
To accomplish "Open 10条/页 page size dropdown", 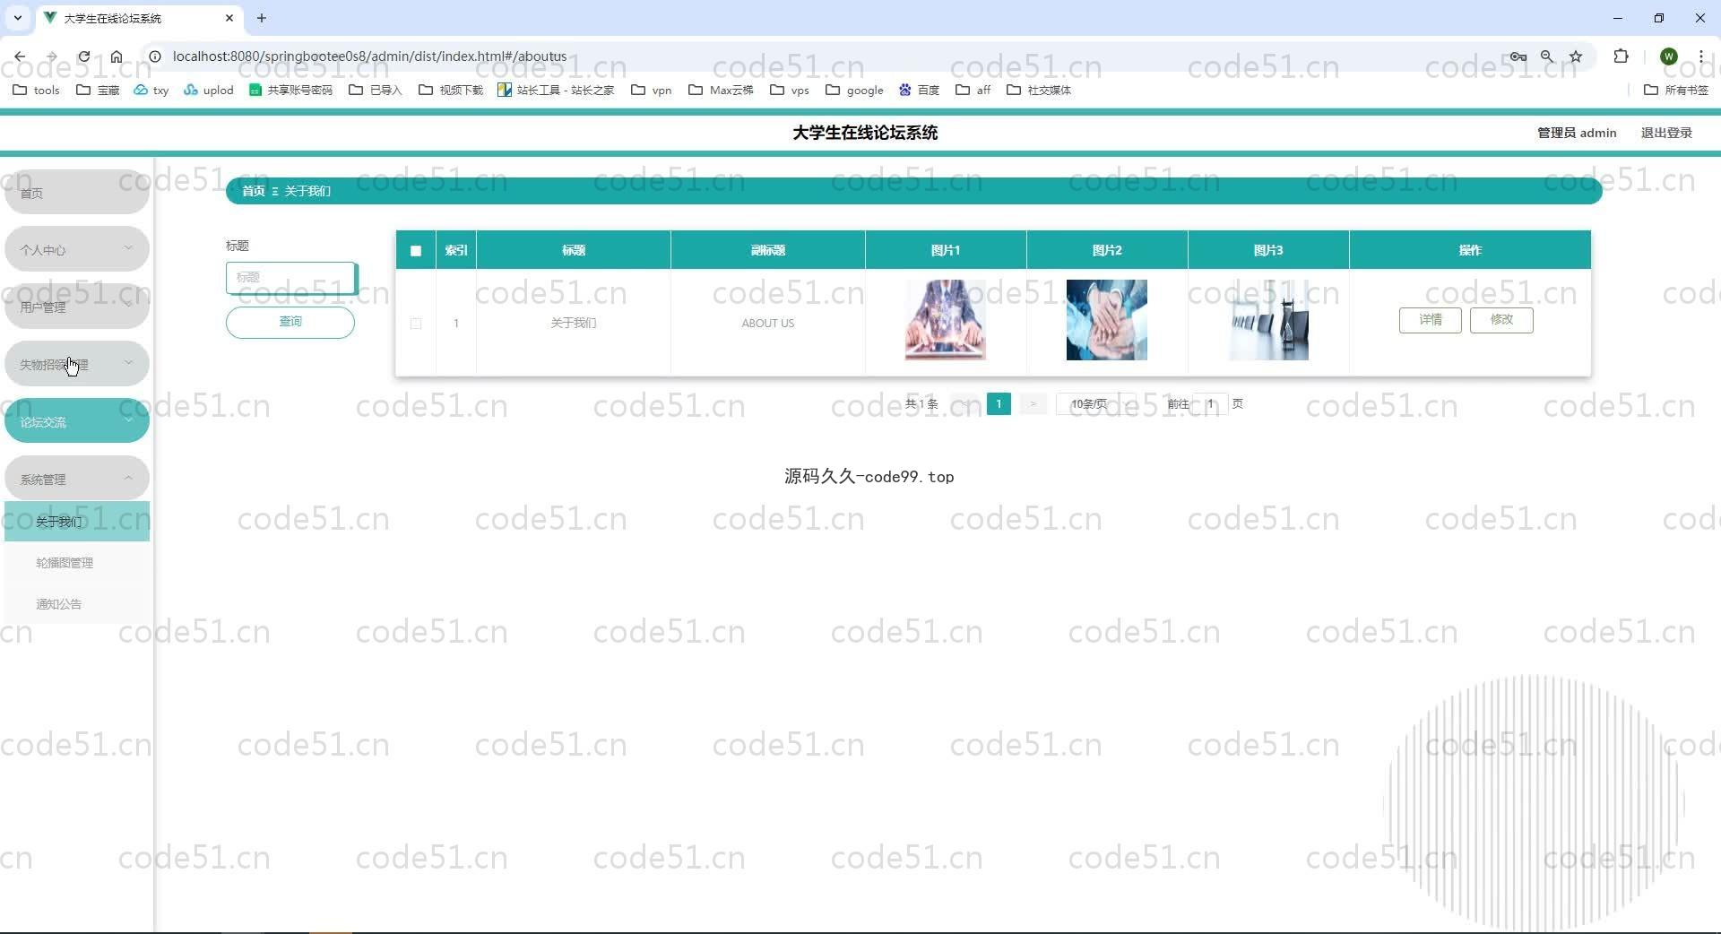I will point(1096,404).
